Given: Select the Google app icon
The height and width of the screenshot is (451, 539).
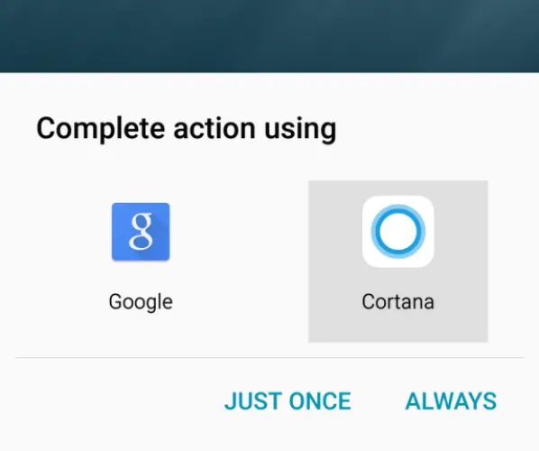Looking at the screenshot, I should (141, 232).
